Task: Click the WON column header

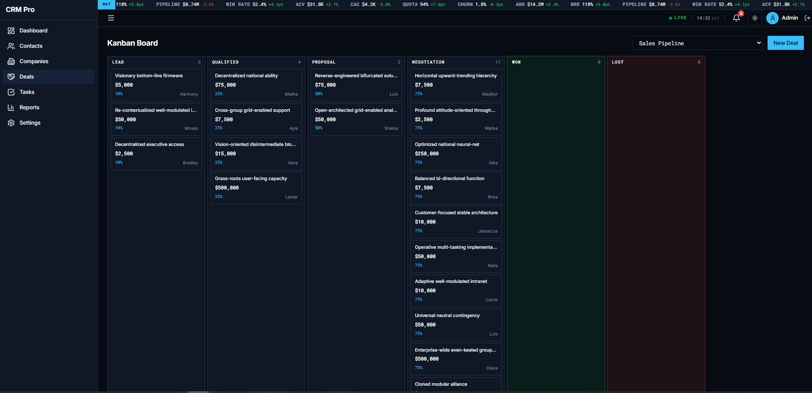Action: coord(556,62)
